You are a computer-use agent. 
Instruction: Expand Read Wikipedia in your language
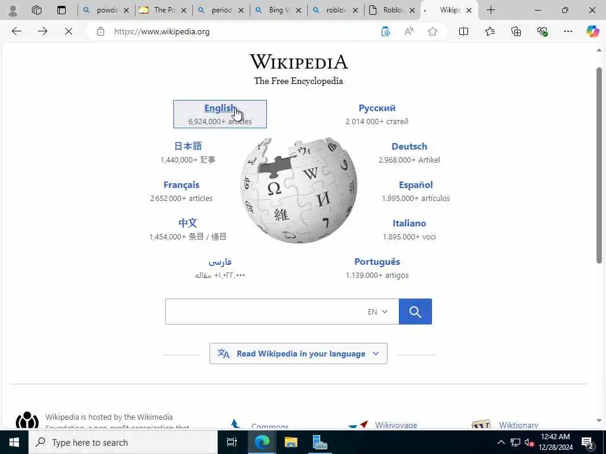[x=298, y=354]
